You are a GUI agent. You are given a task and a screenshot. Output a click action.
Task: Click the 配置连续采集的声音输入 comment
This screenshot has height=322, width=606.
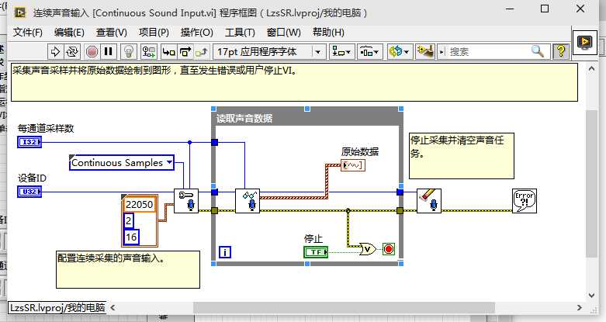(x=128, y=269)
